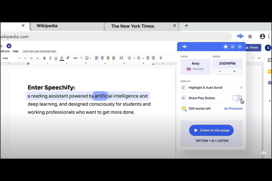Click the Share button
This screenshot has width=272, height=181.
pyautogui.click(x=253, y=47)
